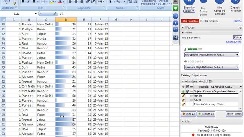Open the Sound Check link
This screenshot has width=244, height=137.
point(234,42)
